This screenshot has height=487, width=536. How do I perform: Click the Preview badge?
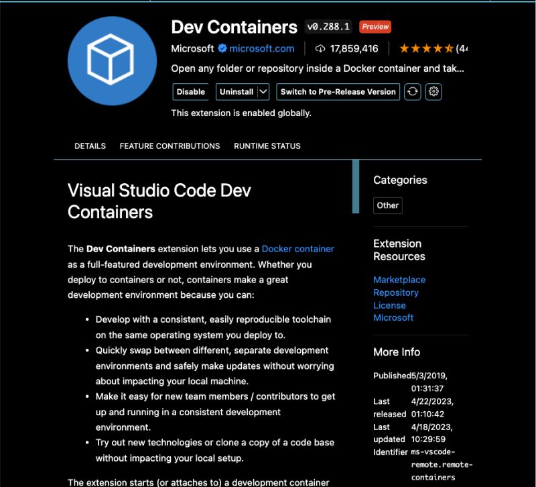(375, 27)
